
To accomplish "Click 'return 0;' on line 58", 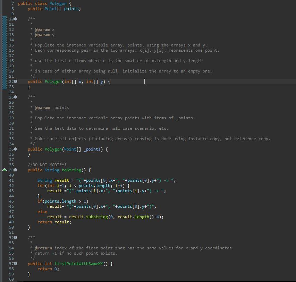I will click(48, 269).
